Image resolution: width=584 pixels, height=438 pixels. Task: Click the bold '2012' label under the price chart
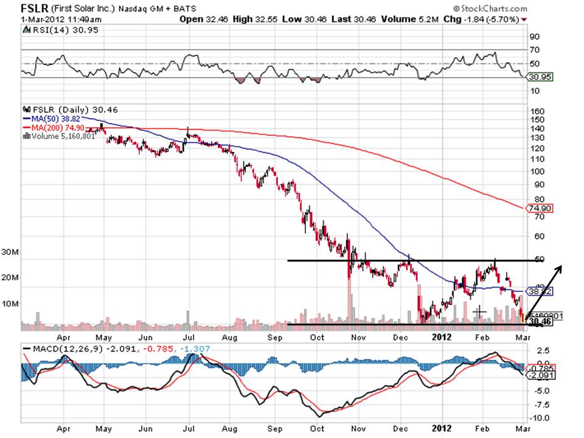442,337
